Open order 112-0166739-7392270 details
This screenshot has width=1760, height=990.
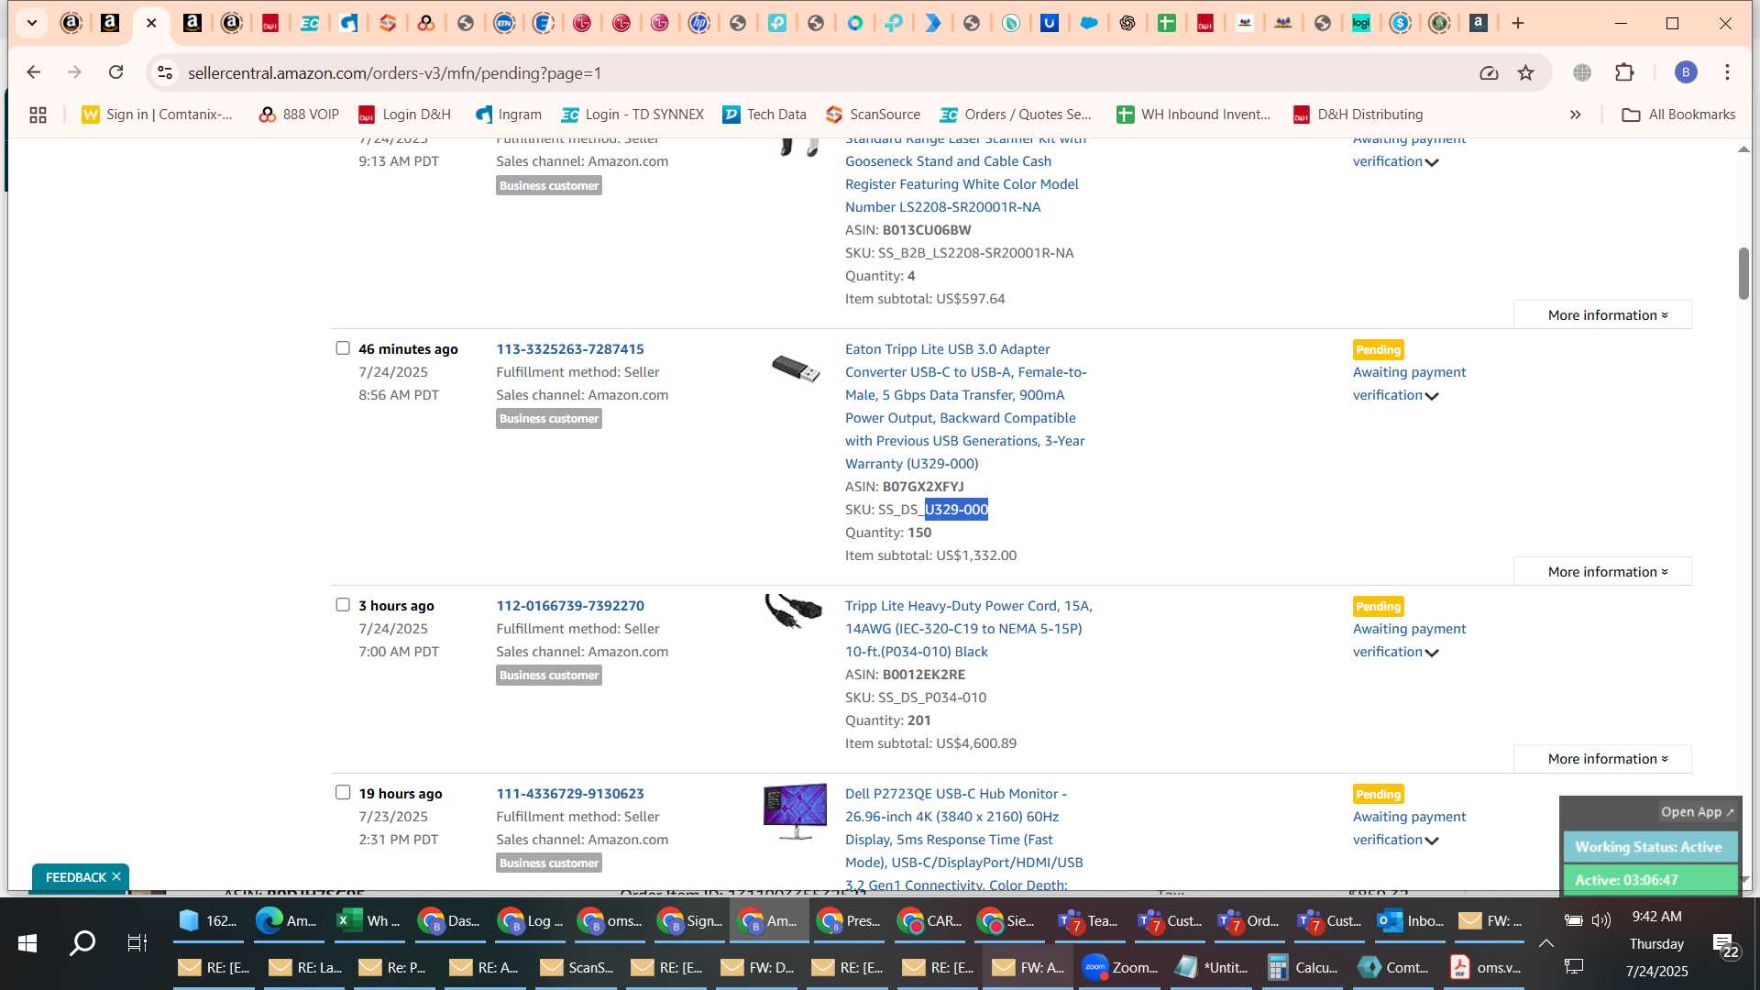point(570,605)
